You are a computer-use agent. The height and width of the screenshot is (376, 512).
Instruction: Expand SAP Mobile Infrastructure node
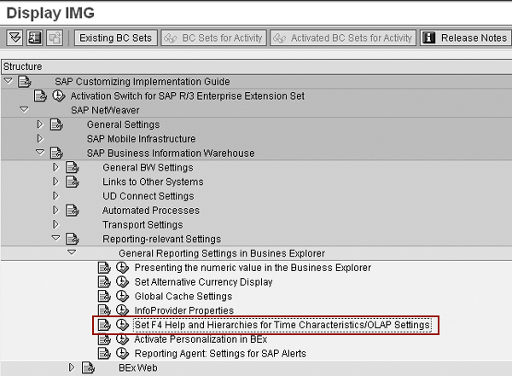click(x=40, y=139)
